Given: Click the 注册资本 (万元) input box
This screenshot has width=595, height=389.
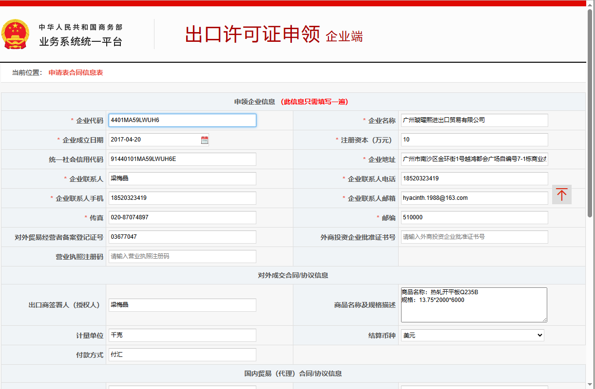Looking at the screenshot, I should [x=474, y=140].
